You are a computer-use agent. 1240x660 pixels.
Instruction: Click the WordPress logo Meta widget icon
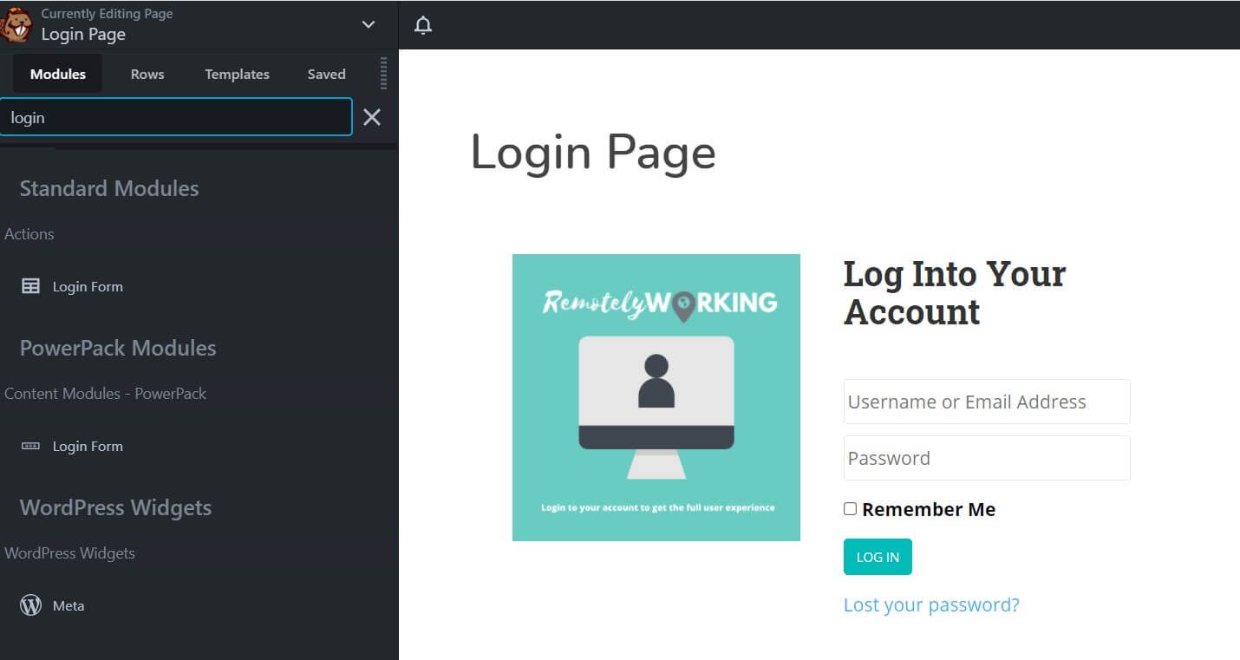[30, 605]
